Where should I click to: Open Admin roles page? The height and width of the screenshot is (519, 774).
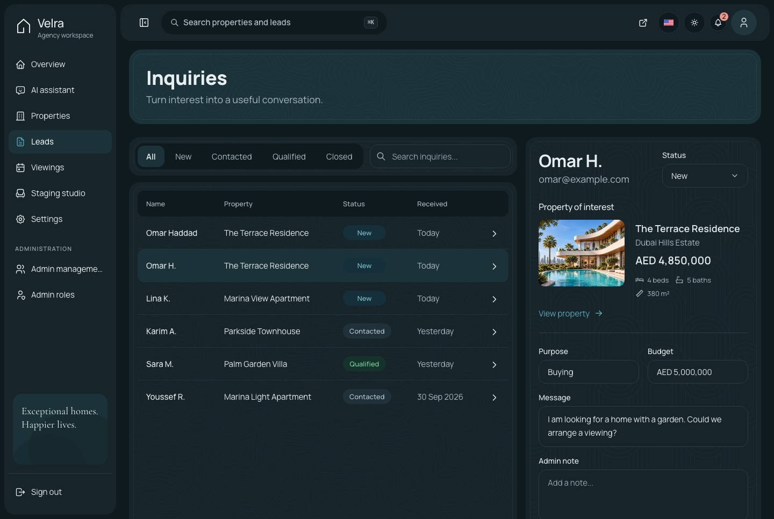pyautogui.click(x=60, y=295)
